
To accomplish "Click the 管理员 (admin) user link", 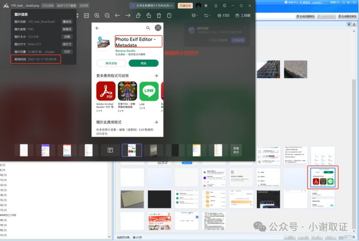I will tap(310, 2).
